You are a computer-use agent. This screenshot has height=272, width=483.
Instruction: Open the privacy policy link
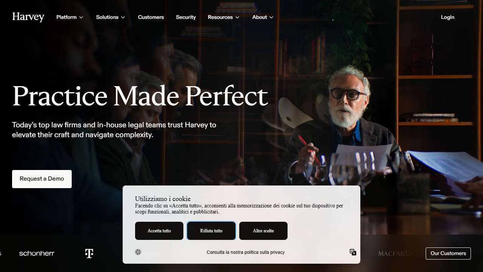tap(246, 252)
